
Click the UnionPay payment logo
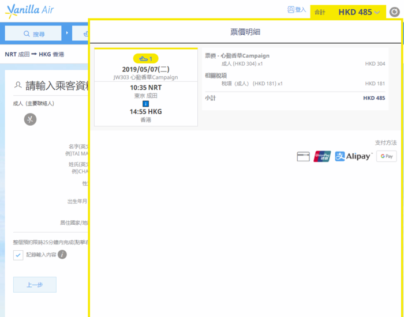pyautogui.click(x=322, y=156)
